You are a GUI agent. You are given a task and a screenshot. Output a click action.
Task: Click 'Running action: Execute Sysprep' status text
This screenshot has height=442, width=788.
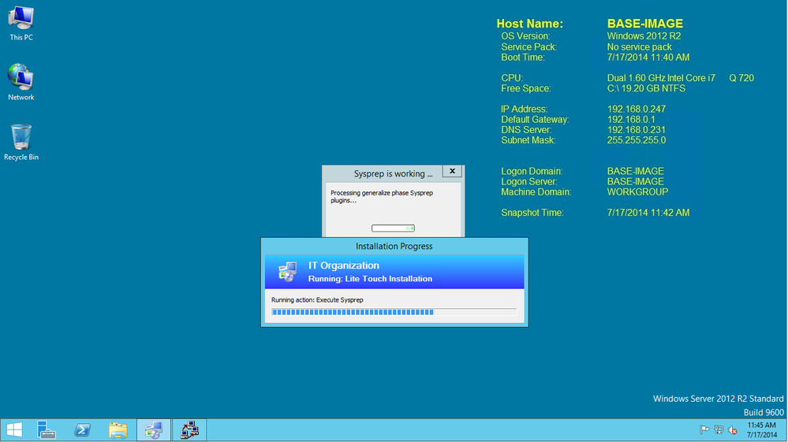(317, 300)
